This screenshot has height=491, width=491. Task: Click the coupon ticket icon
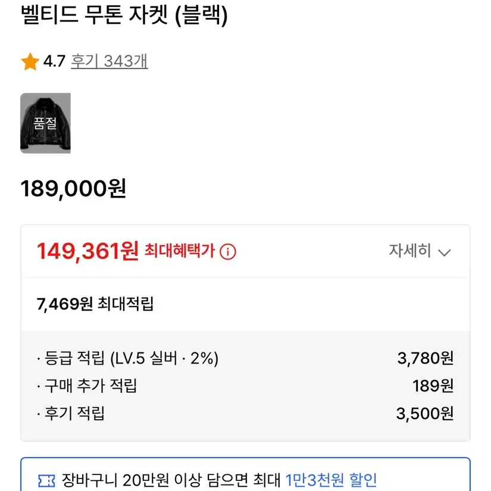[46, 481]
